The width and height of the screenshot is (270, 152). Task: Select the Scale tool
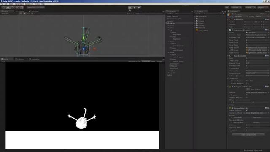click(17, 8)
